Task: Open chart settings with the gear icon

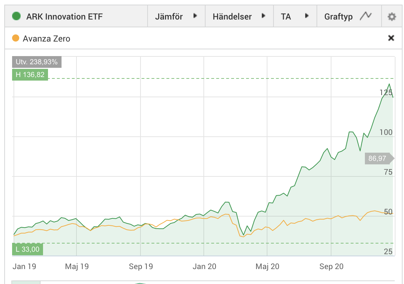Action: point(392,17)
